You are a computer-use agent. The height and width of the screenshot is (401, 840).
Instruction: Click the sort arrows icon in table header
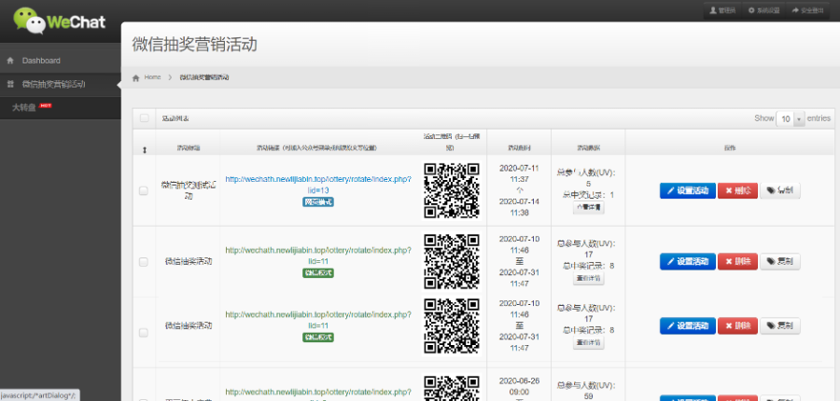144,149
